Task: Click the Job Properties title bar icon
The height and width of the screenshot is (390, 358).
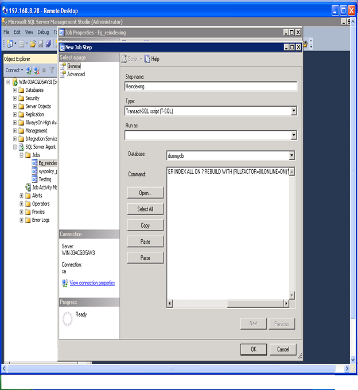Action: (62, 33)
